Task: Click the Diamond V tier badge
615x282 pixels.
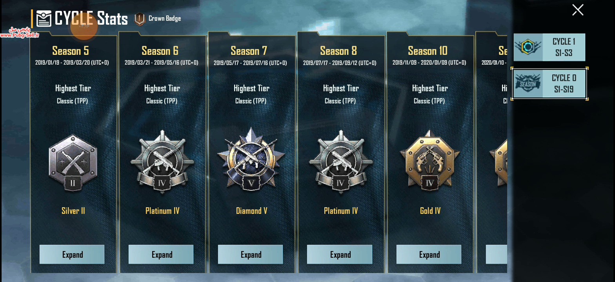Action: [251, 159]
